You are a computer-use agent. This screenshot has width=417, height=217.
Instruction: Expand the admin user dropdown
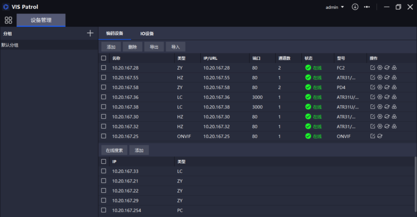(334, 7)
